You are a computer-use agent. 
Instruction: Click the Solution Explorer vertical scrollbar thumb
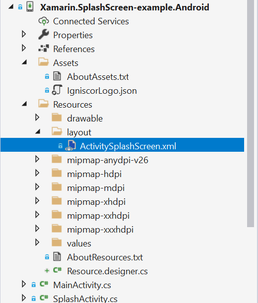pyautogui.click(x=251, y=114)
